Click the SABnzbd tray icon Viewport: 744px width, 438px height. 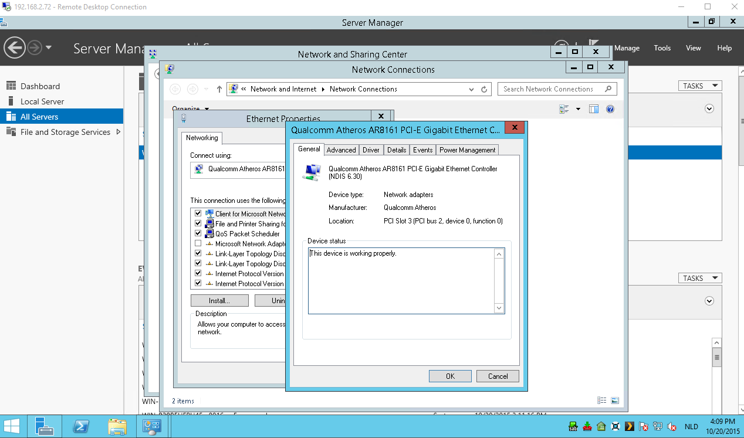573,427
